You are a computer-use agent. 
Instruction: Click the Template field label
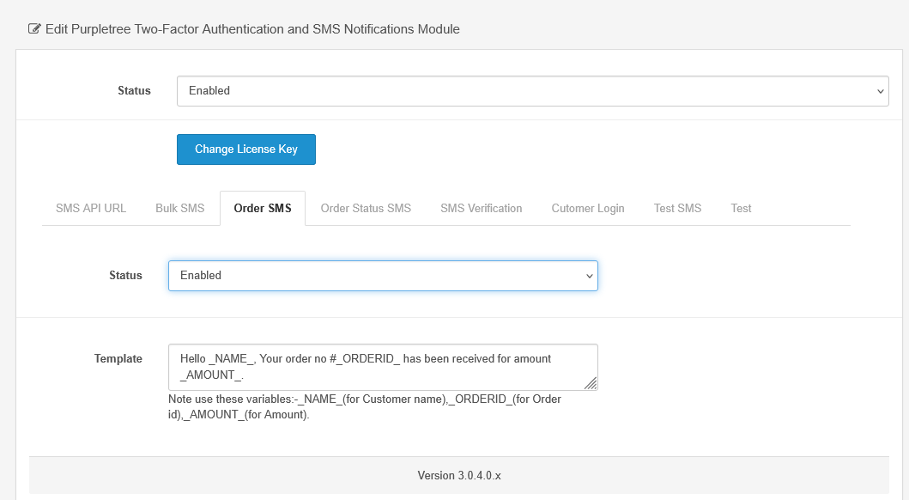click(118, 359)
